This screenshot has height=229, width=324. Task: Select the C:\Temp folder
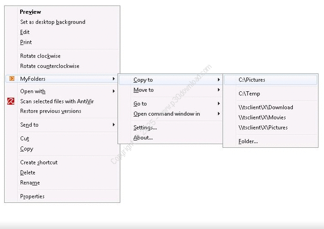(x=249, y=94)
